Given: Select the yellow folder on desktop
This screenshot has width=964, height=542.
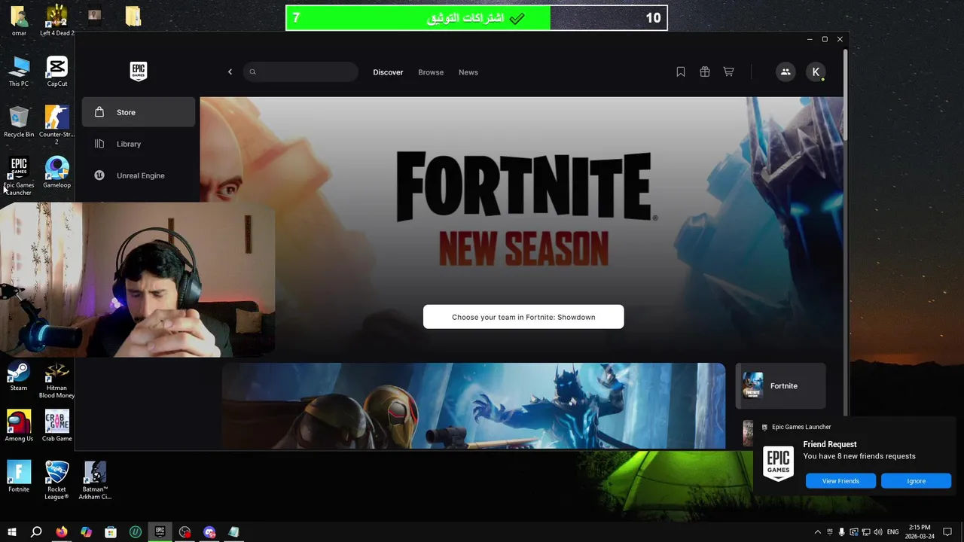Looking at the screenshot, I should (133, 17).
